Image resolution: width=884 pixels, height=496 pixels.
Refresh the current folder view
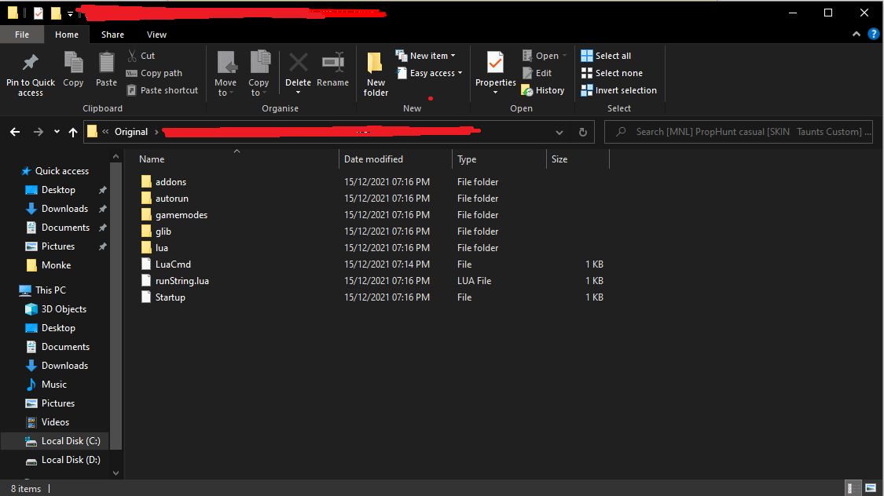coord(583,132)
